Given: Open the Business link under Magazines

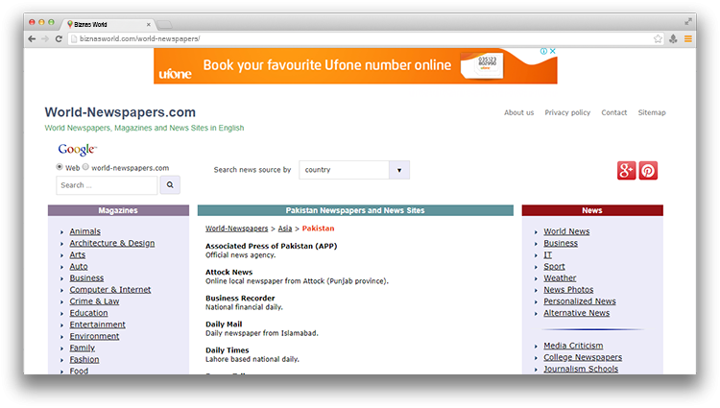Looking at the screenshot, I should pos(86,278).
